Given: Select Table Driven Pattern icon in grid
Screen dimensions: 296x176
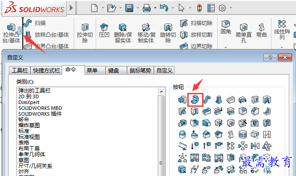Looking at the screenshot, I should pyautogui.click(x=195, y=158).
